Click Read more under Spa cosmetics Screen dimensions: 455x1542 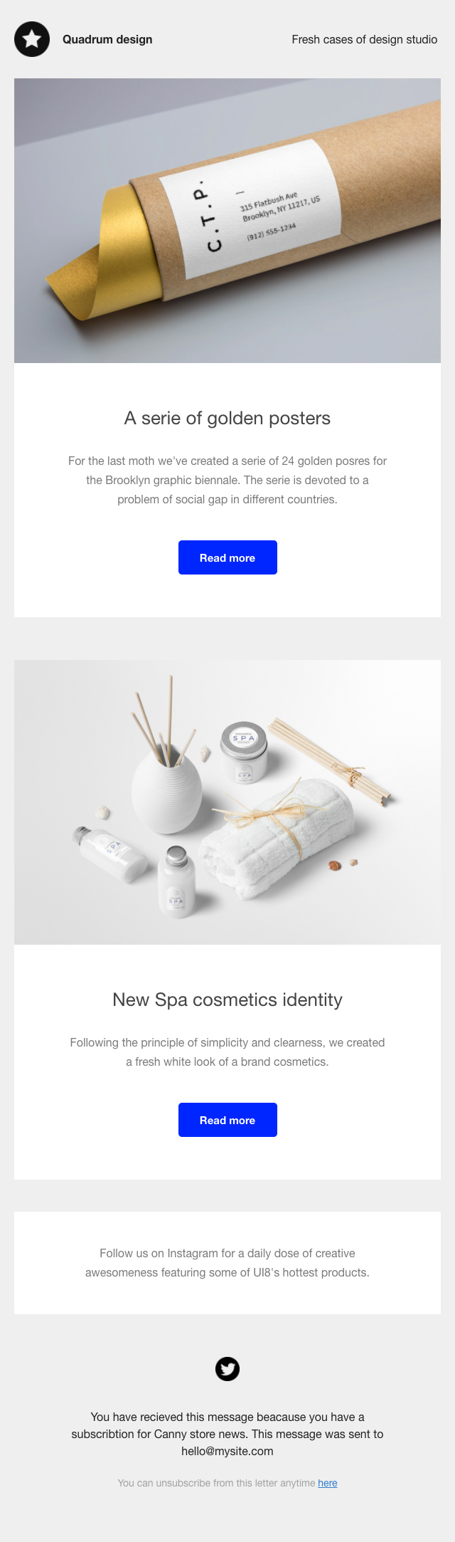click(227, 1120)
